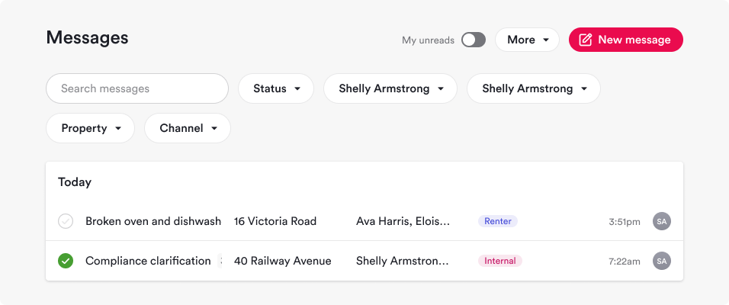Open the first Shelly Armstrong filter
729x305 pixels.
point(390,88)
